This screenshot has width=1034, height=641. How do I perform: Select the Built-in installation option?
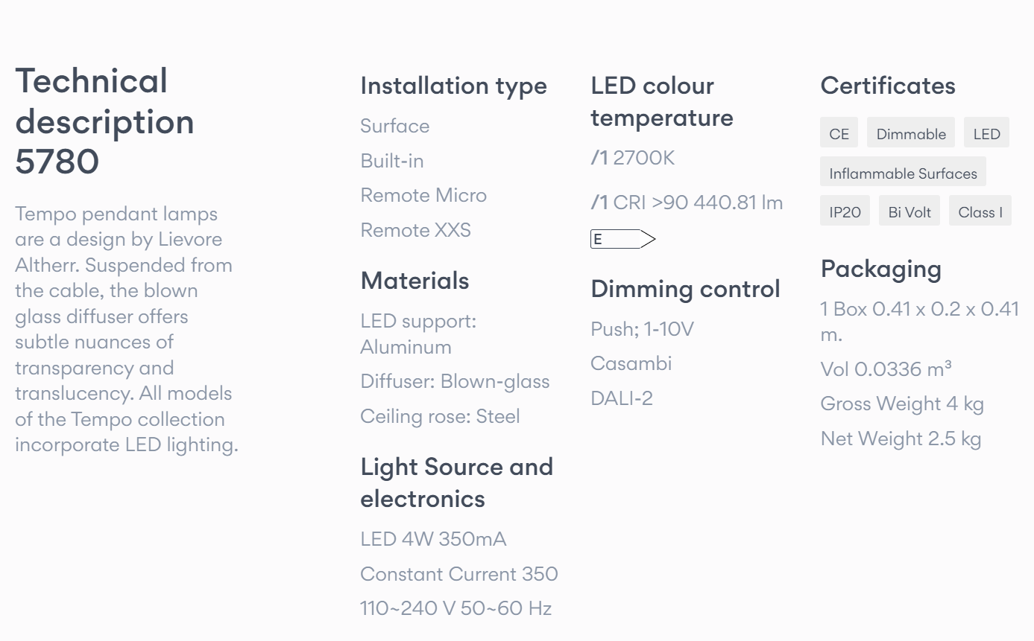click(x=391, y=161)
